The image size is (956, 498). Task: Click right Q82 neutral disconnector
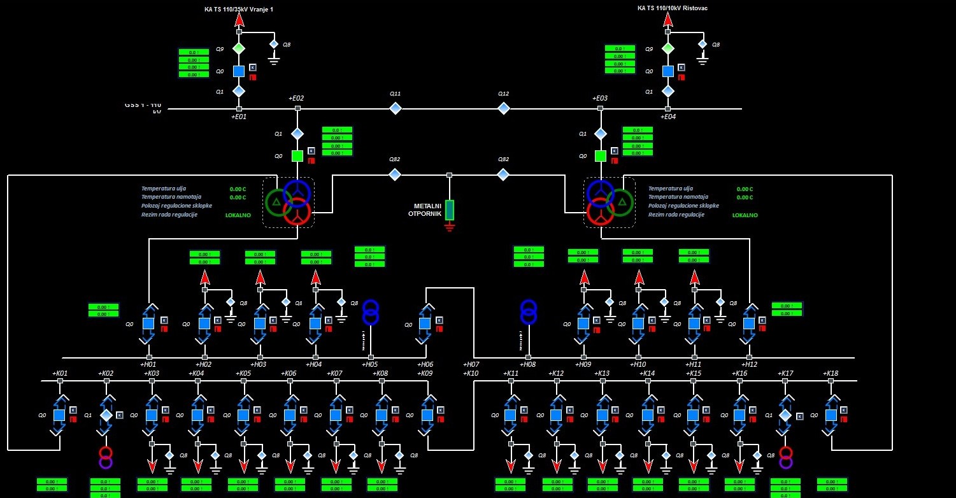pos(503,174)
